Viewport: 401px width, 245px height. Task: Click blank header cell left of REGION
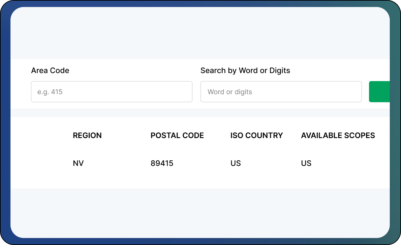click(41, 135)
